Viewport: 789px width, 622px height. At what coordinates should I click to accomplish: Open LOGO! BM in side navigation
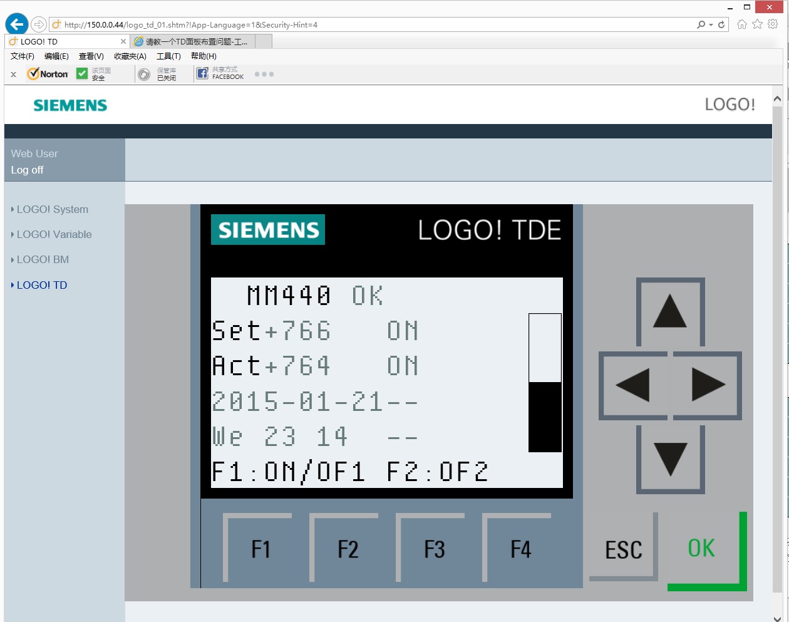point(43,259)
